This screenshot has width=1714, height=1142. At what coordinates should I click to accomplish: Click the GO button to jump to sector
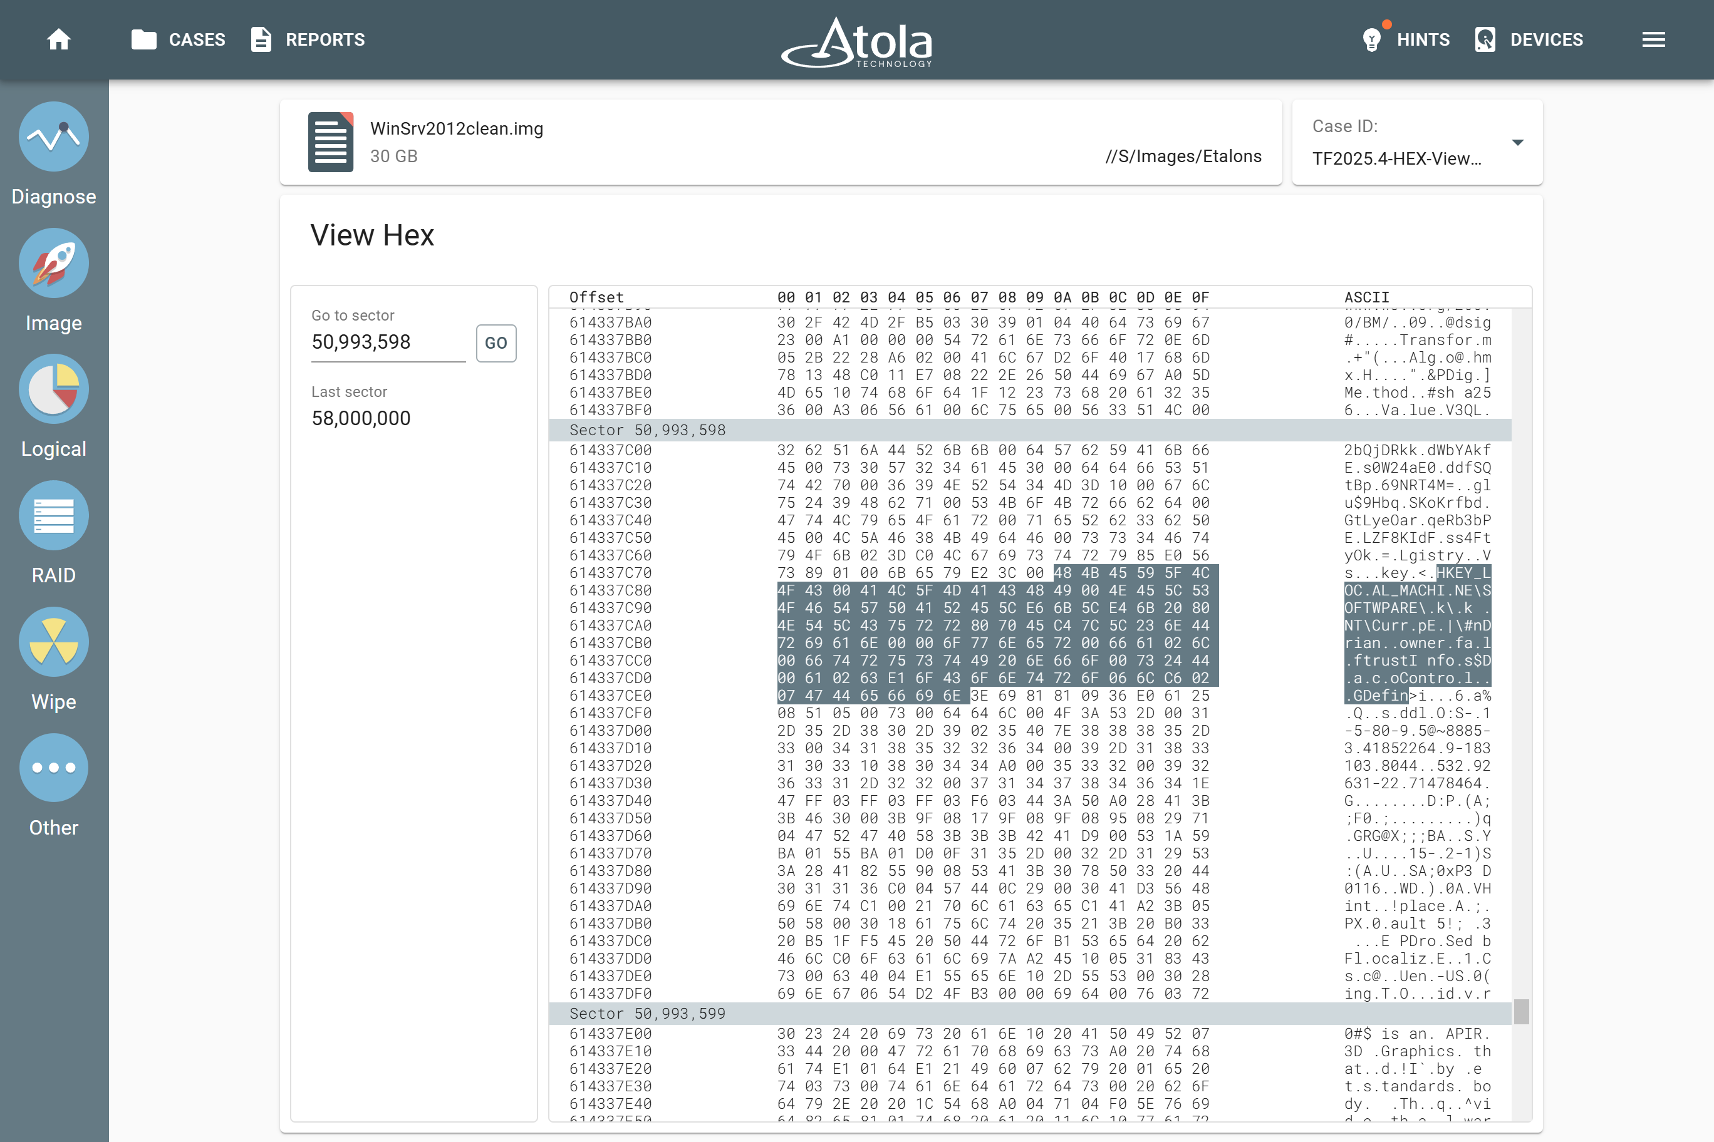[496, 342]
